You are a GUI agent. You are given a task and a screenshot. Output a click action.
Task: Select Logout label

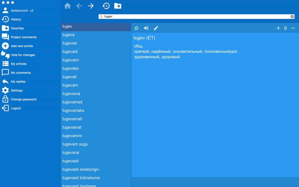pos(16,108)
